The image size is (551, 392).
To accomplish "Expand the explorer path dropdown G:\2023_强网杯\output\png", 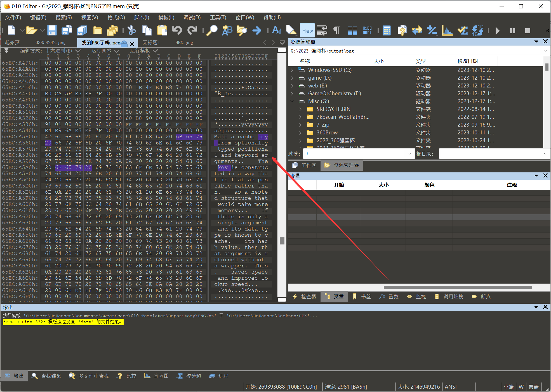I will 545,51.
